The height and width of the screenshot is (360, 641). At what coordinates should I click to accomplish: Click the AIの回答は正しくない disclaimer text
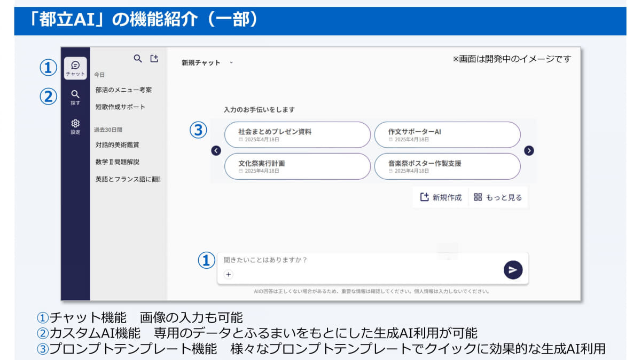click(x=372, y=292)
